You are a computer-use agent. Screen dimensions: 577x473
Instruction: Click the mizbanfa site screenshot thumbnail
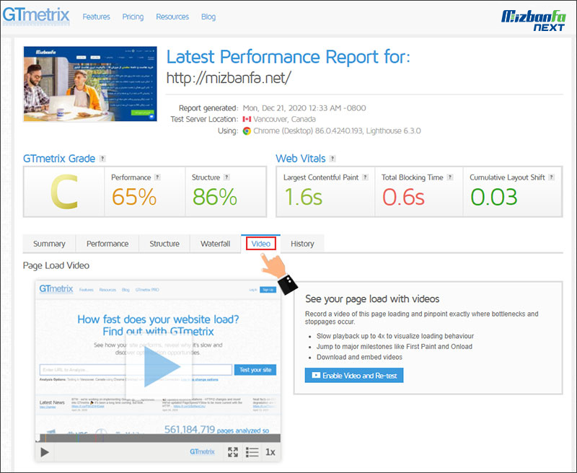tap(90, 84)
